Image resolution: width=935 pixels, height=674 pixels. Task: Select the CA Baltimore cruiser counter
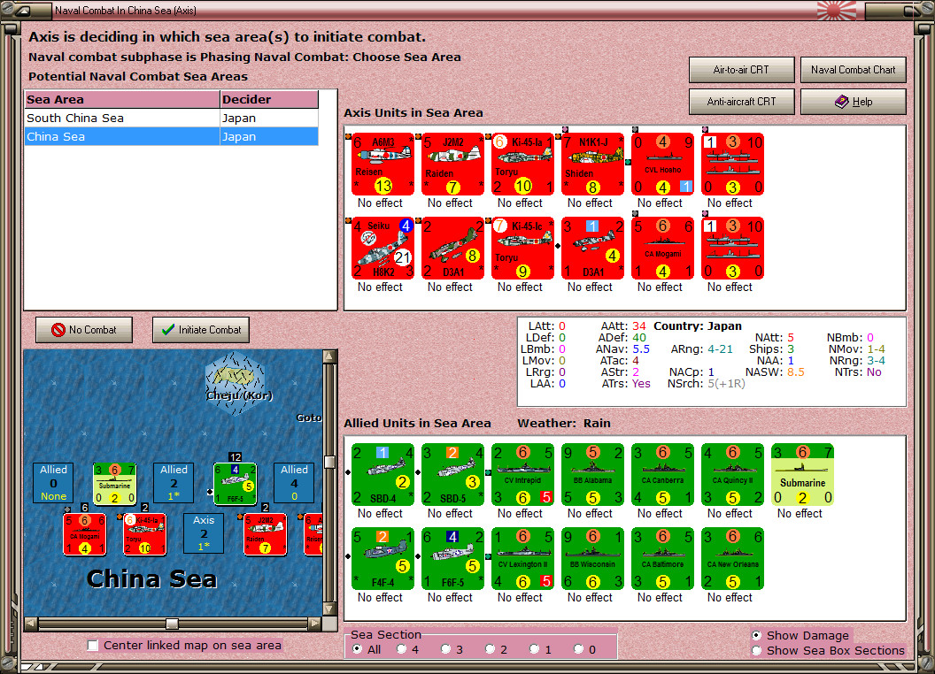pyautogui.click(x=662, y=559)
